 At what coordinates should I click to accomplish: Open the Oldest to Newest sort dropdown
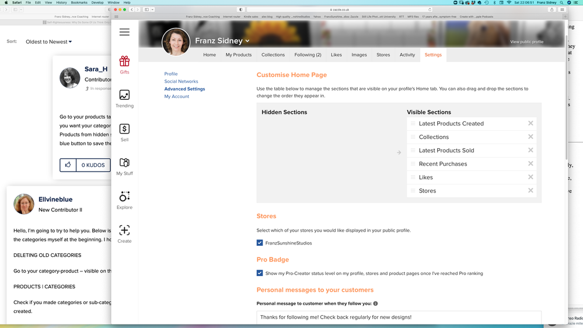click(49, 42)
